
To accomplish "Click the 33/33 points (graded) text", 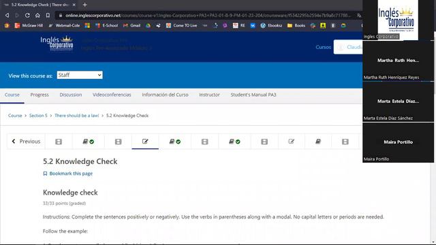I will click(64, 203).
